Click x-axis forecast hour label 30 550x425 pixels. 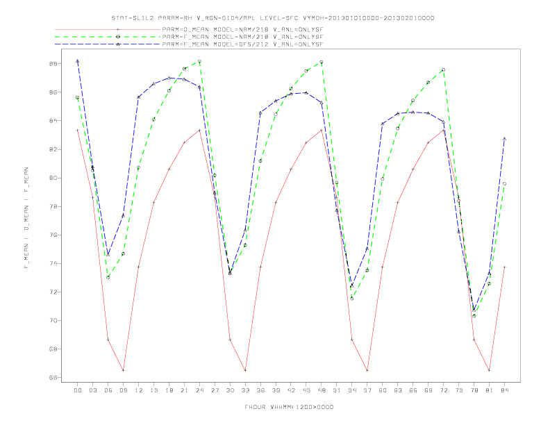point(230,390)
